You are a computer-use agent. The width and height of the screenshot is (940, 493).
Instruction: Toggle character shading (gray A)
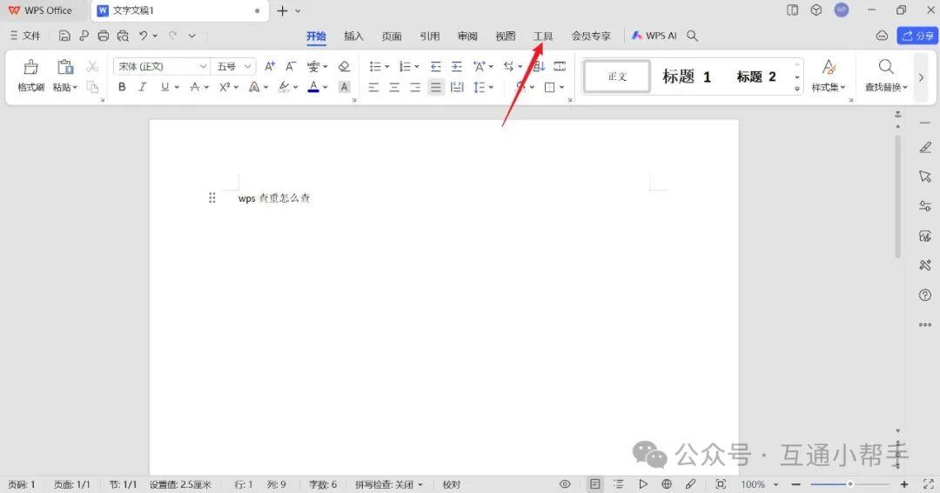pyautogui.click(x=344, y=88)
